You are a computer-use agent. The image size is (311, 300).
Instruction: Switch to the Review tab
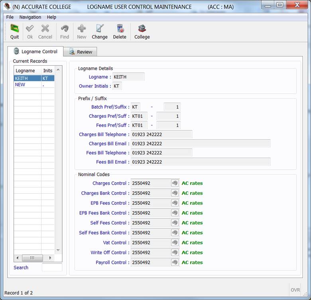(x=80, y=52)
